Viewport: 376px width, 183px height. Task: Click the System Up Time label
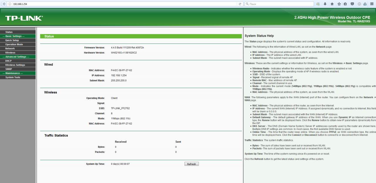(95, 164)
